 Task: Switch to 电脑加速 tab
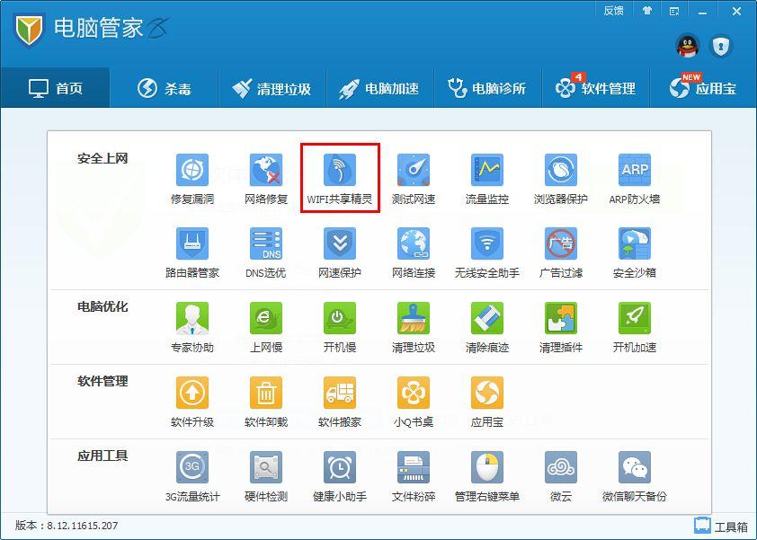point(380,88)
